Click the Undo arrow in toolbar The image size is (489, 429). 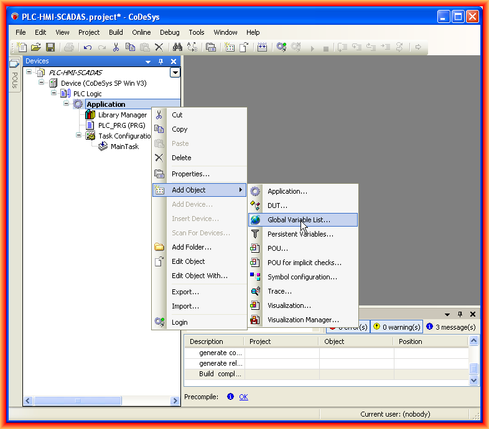(88, 47)
